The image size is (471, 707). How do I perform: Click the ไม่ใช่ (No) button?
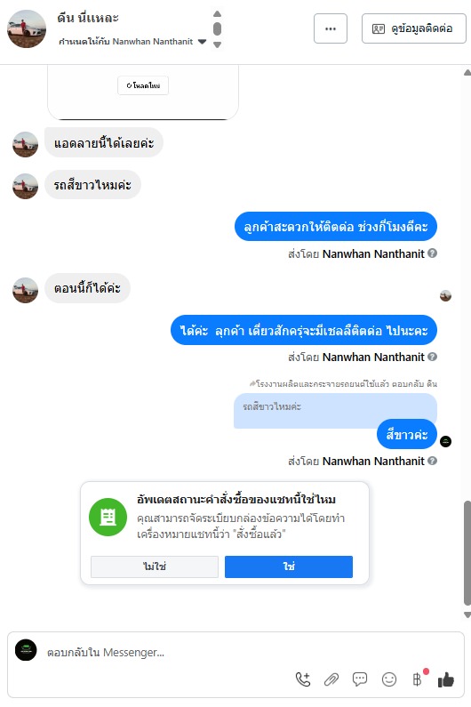point(155,566)
